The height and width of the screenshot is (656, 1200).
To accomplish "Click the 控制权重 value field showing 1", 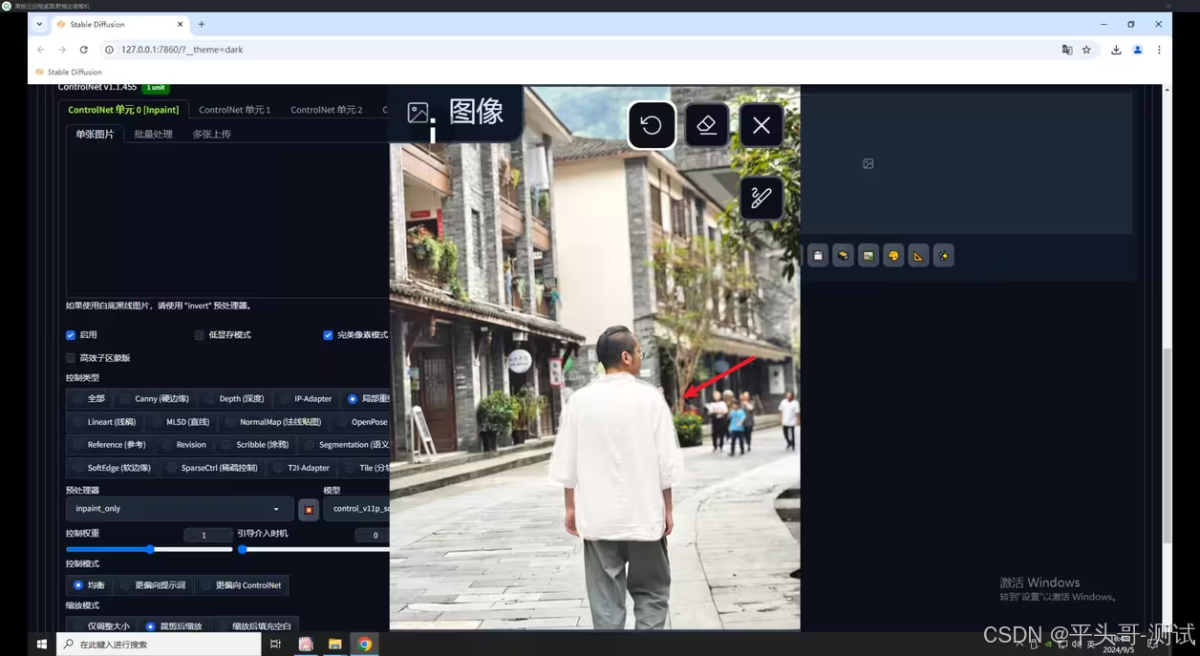I will (207, 536).
